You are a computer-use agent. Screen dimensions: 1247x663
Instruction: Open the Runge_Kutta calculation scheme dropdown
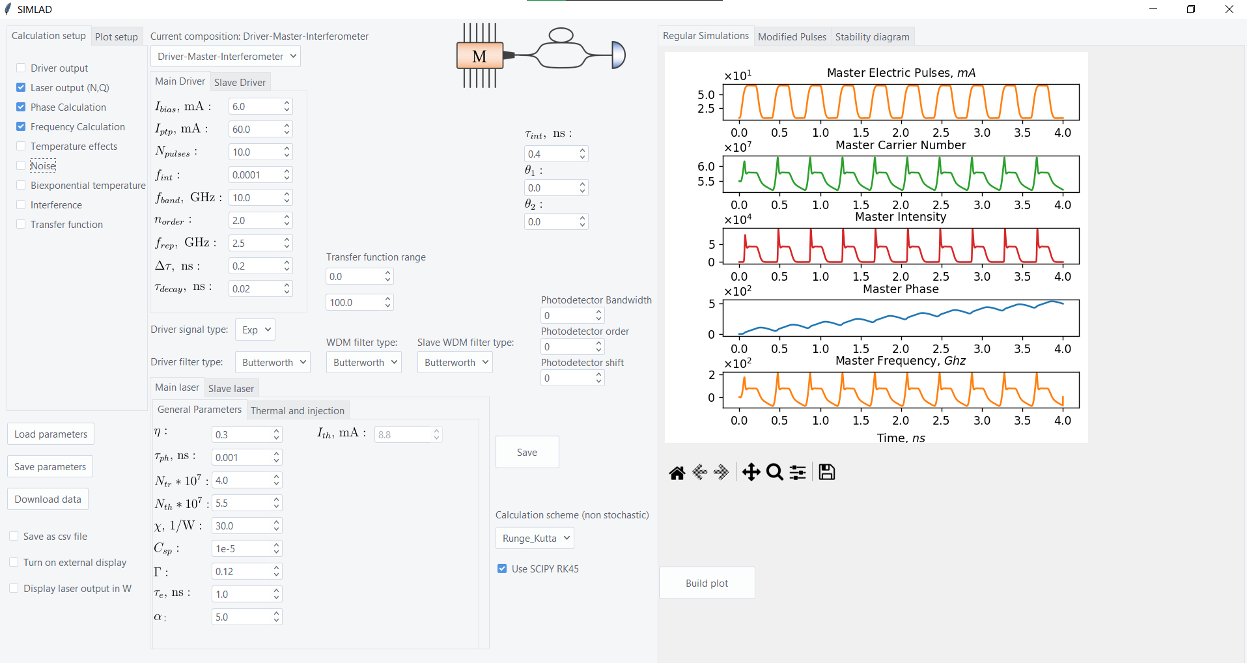tap(534, 539)
